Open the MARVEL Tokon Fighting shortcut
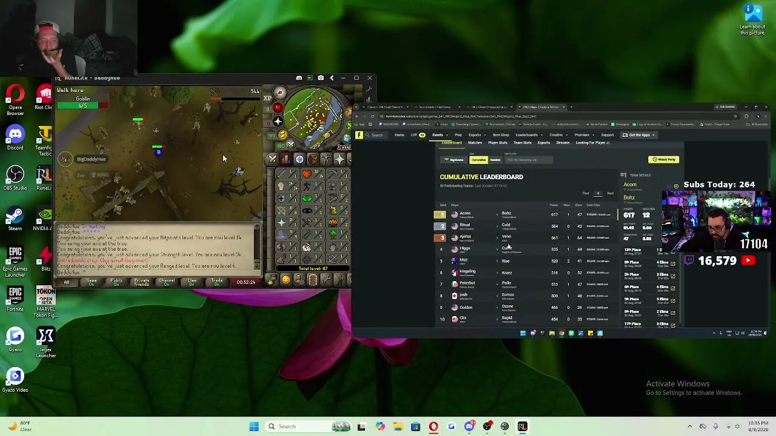Screen dimensions: 776x436 [45, 302]
